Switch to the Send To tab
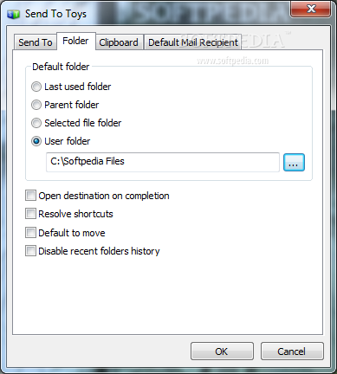337x374 pixels. click(x=36, y=42)
